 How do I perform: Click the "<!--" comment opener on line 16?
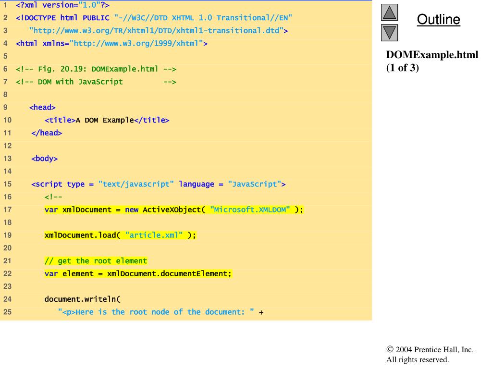[x=53, y=197]
